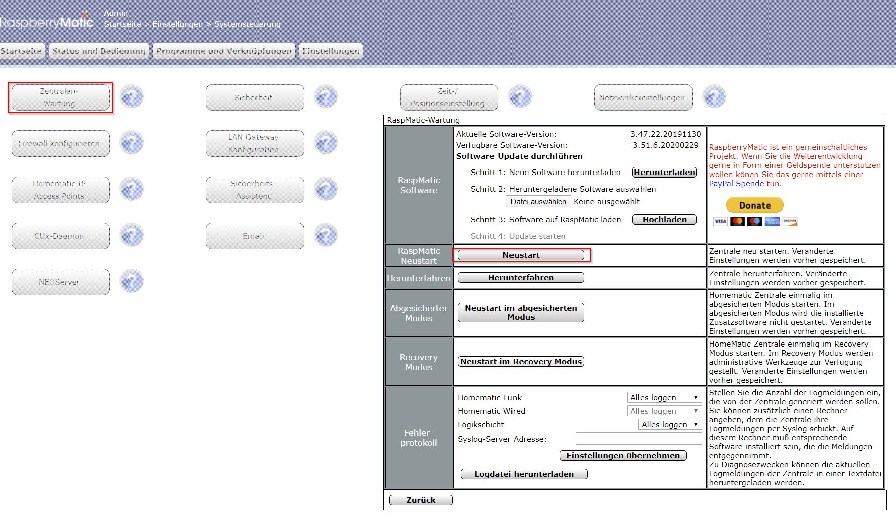This screenshot has height=515, width=896.
Task: Open NEOServer settings
Action: (60, 282)
